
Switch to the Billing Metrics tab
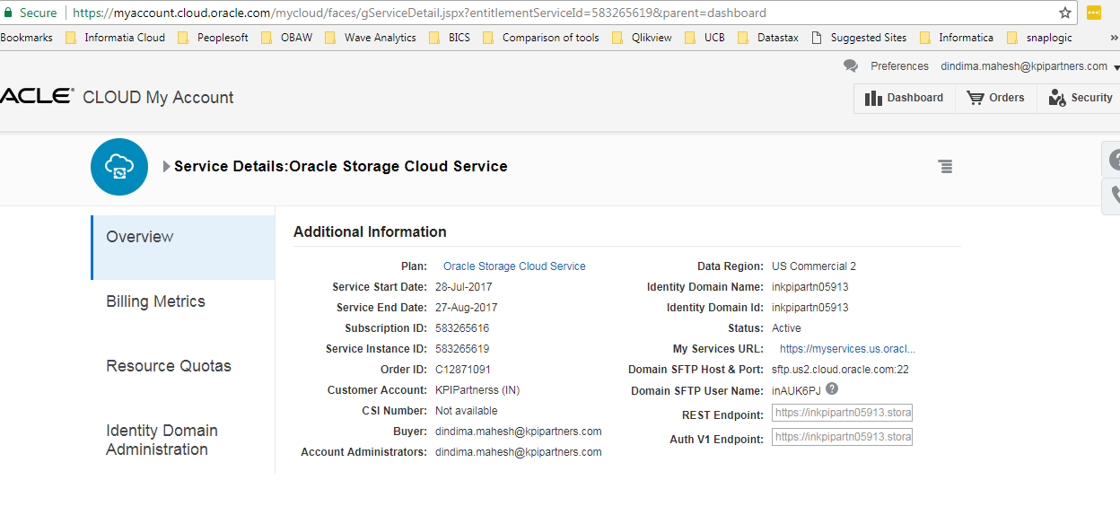(x=155, y=301)
